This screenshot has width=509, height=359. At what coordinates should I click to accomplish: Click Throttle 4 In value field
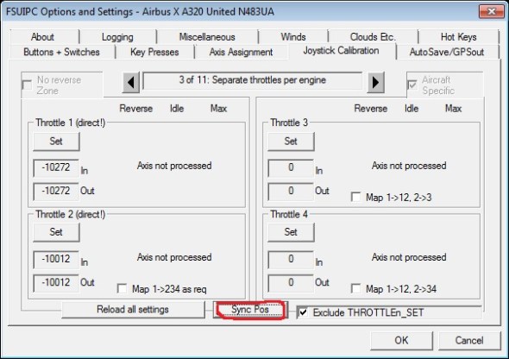(x=291, y=259)
